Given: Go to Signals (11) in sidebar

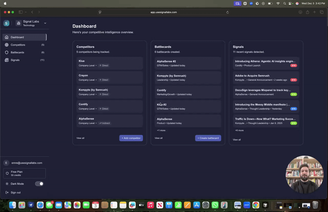Looking at the screenshot, I should [24, 60].
